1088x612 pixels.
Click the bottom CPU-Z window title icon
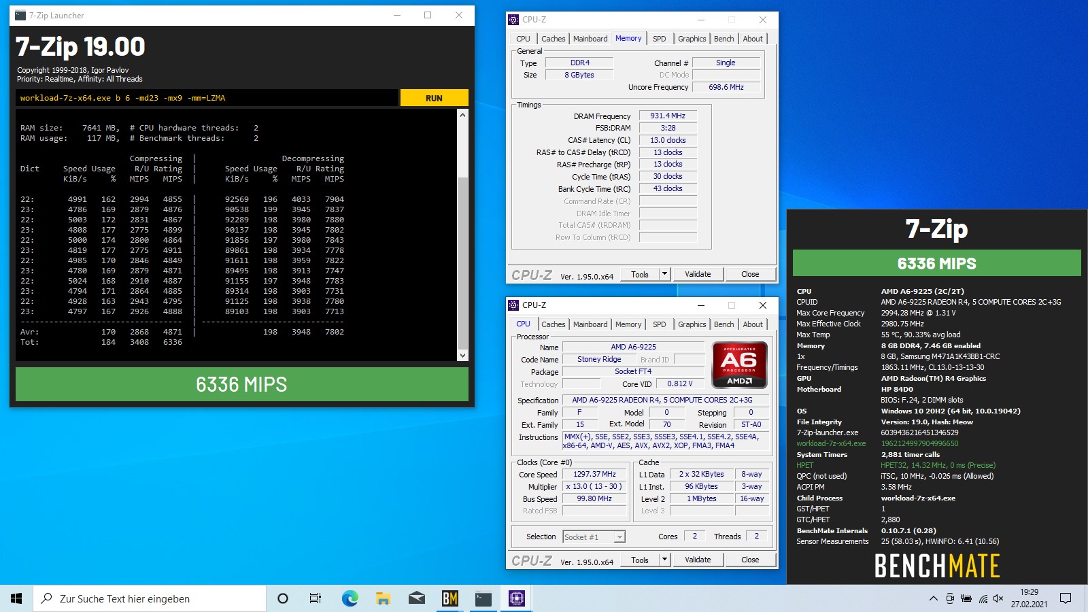[x=514, y=305]
